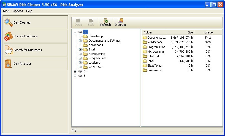
Task: Open the Diagram toolbar icon
Action: click(x=121, y=21)
